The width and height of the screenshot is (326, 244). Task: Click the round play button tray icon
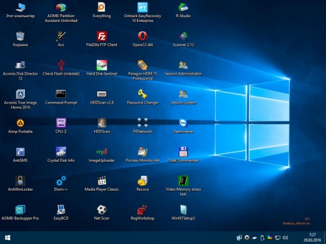(247, 237)
